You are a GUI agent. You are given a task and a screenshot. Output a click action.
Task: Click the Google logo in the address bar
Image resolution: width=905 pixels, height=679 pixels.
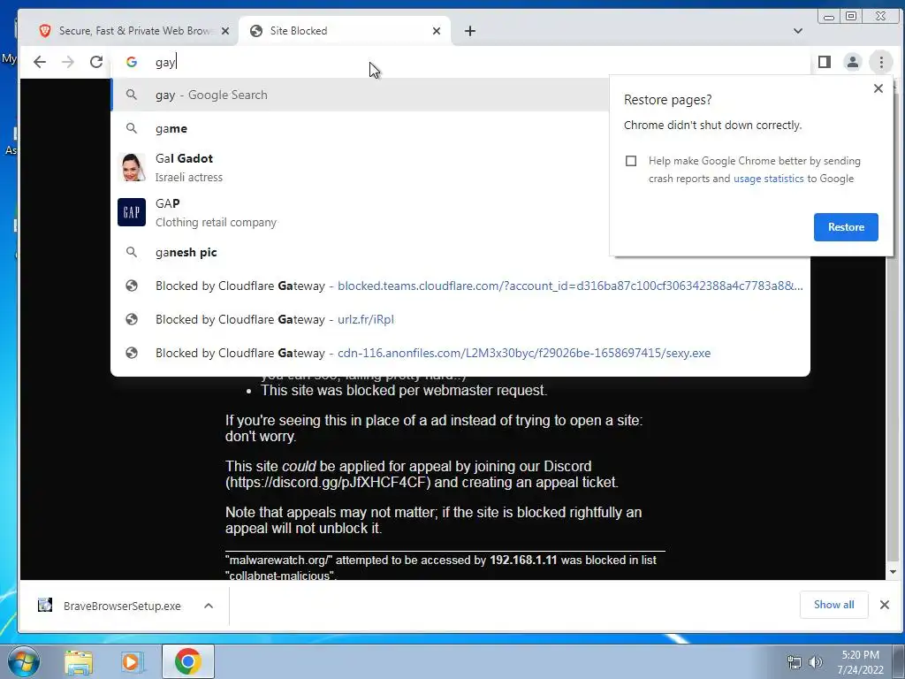click(x=132, y=62)
